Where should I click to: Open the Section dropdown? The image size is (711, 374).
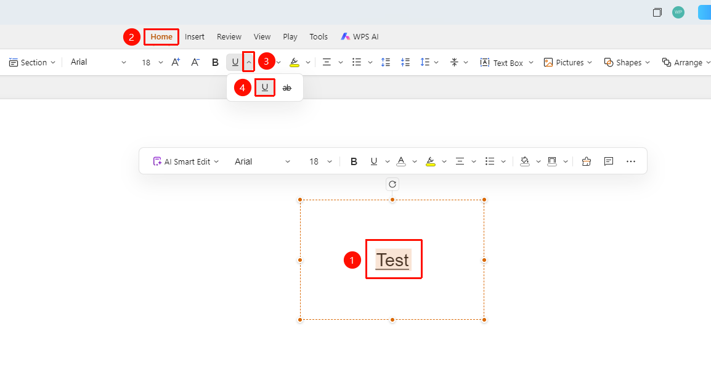pyautogui.click(x=32, y=62)
